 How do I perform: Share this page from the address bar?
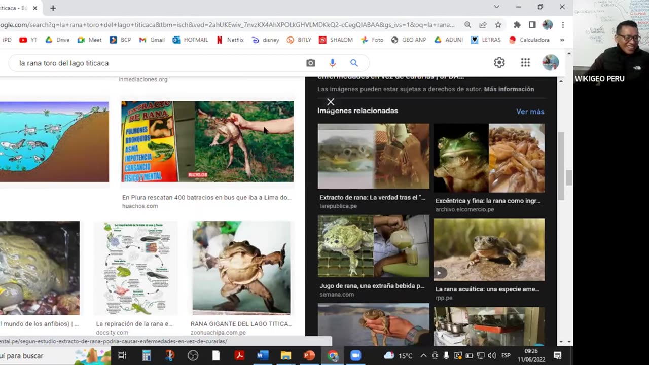483,25
